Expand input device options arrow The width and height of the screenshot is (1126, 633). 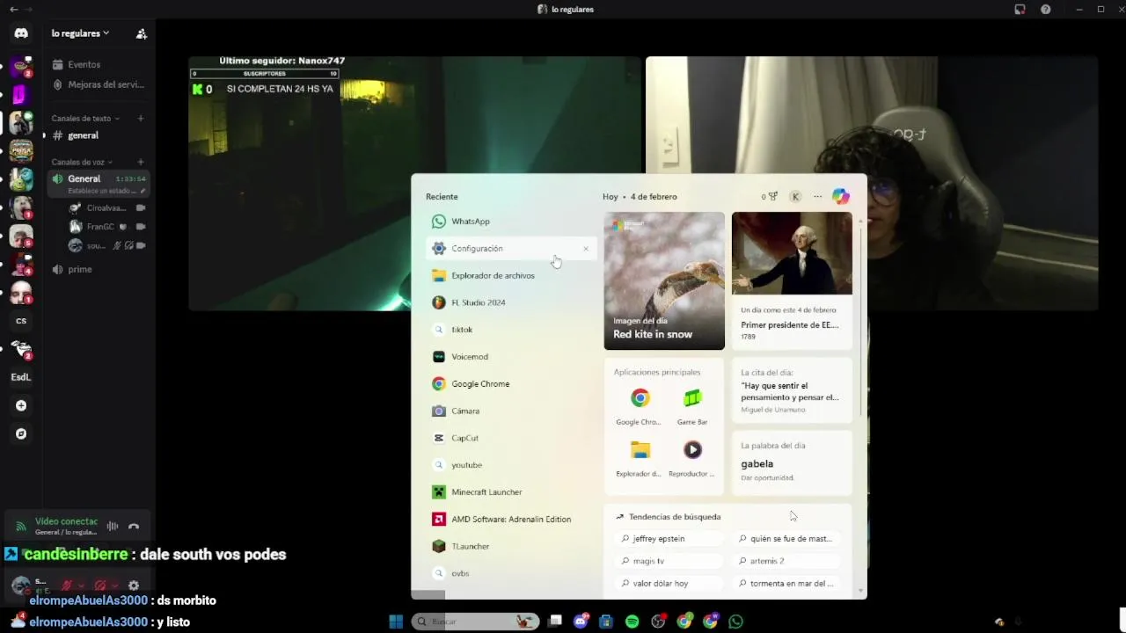(81, 586)
